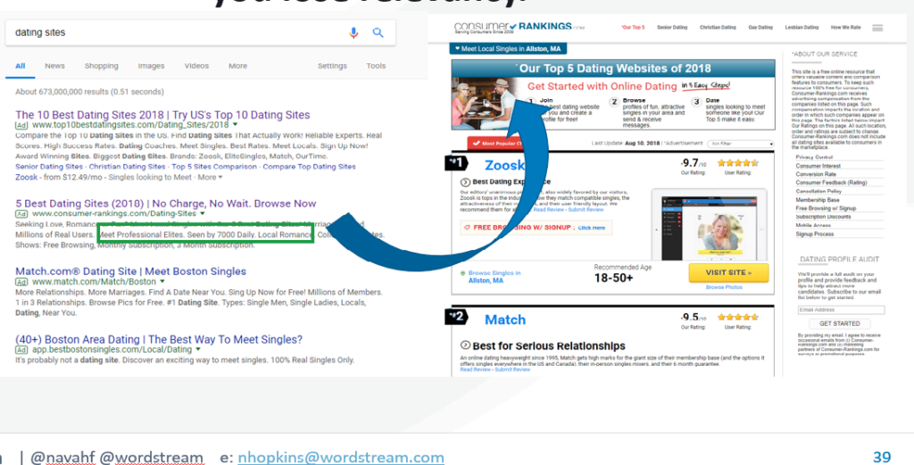Click the Zoosk sitelink under first ad
The image size is (914, 465).
pyautogui.click(x=26, y=177)
